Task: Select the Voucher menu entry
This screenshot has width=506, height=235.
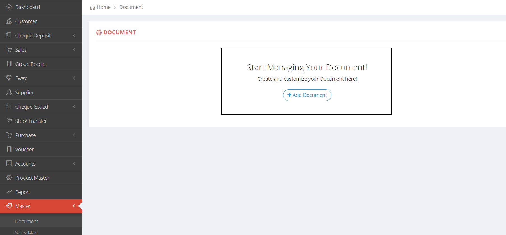Action: [x=24, y=149]
